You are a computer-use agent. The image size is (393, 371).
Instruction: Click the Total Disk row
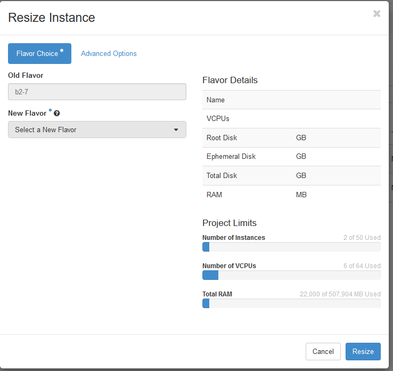(x=291, y=175)
